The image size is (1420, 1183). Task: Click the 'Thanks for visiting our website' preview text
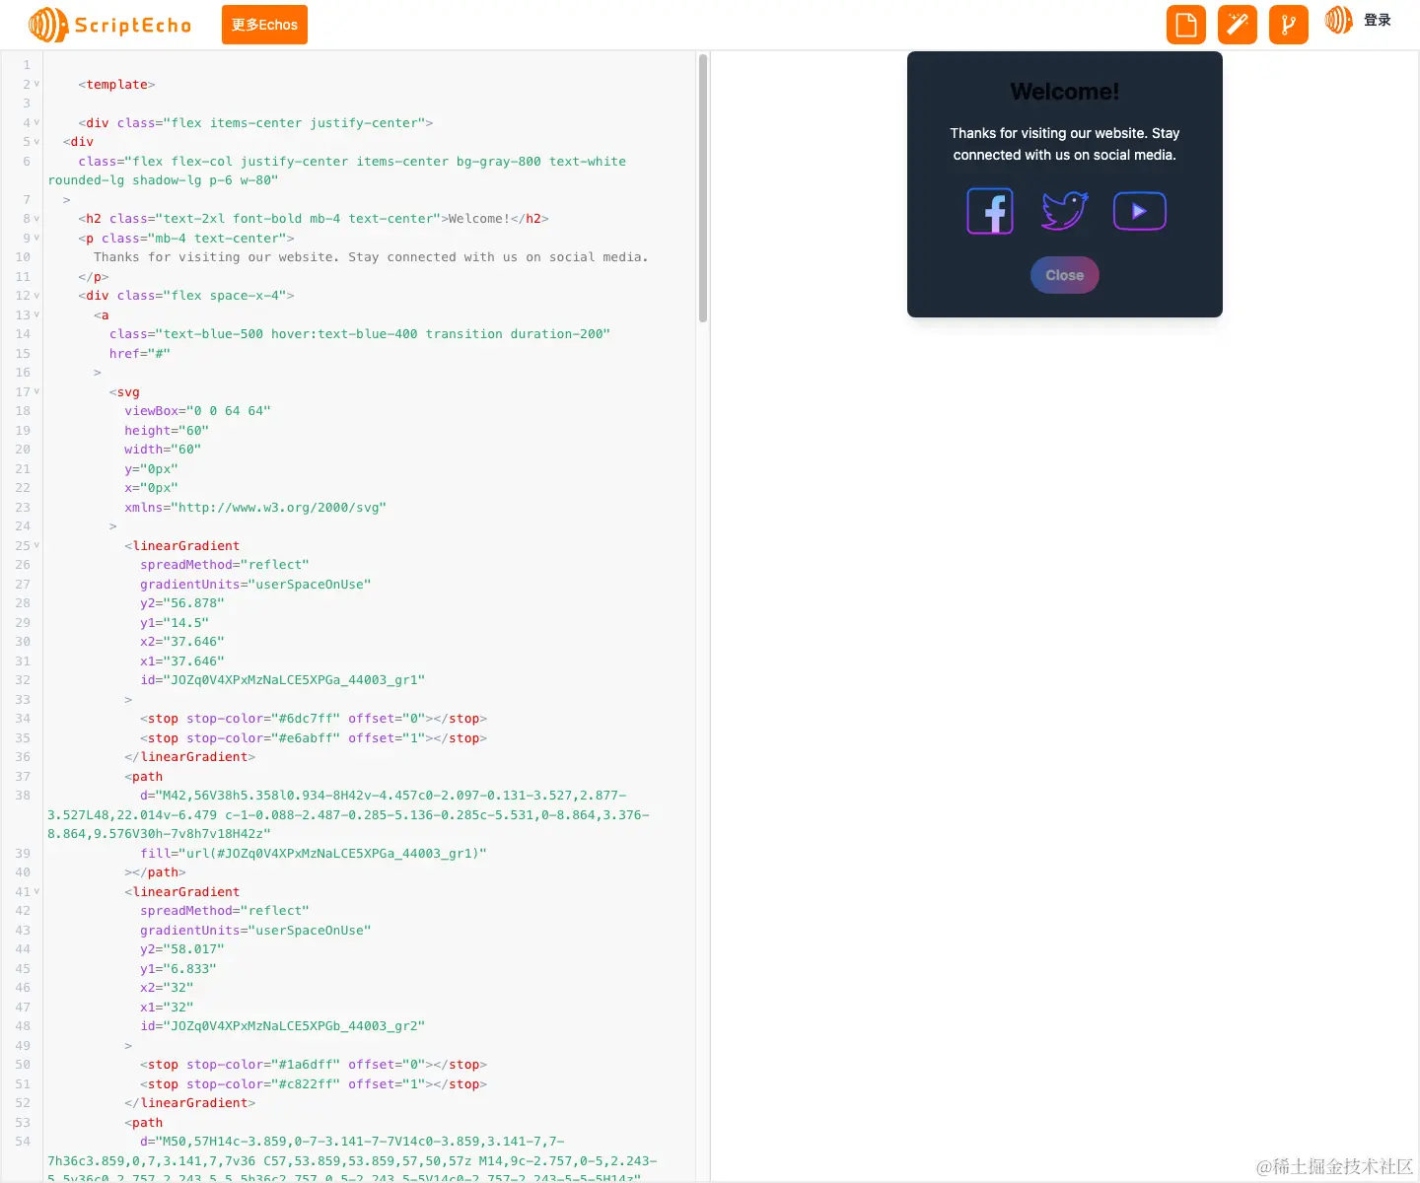tap(1065, 144)
